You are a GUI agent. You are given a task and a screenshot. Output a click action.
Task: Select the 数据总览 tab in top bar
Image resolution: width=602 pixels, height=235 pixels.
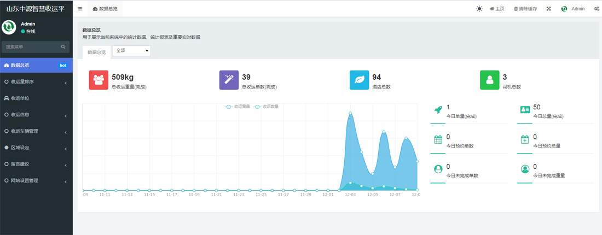click(105, 9)
